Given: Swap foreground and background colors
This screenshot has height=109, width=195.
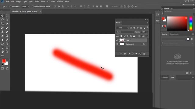Looking at the screenshot, I should point(7,60).
